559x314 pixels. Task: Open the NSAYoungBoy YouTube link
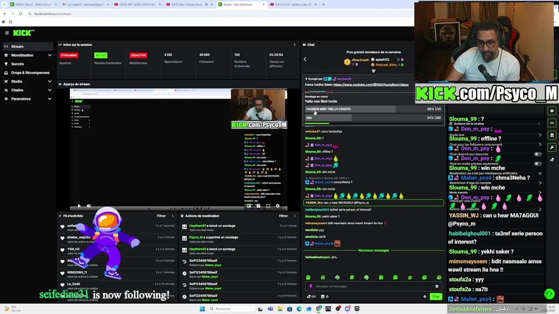371,85
